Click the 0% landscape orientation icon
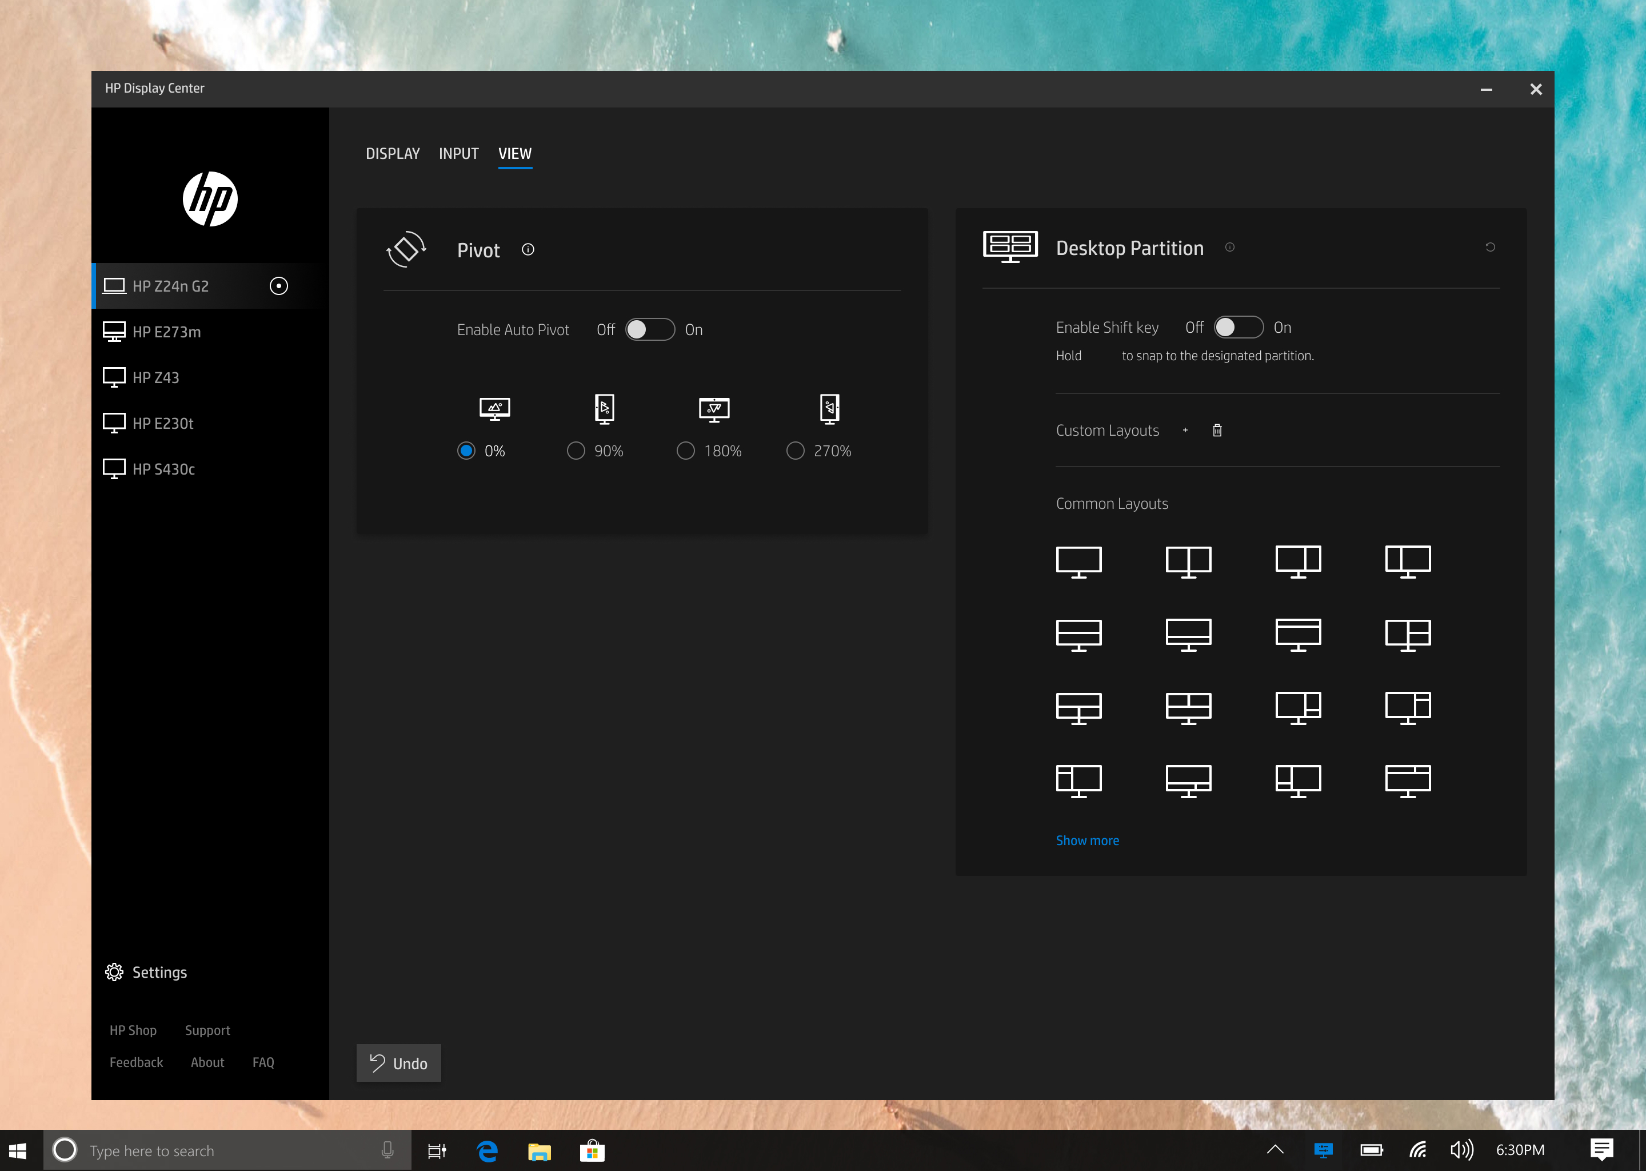 tap(494, 409)
